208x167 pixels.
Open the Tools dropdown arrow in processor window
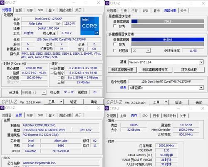pos(61,102)
